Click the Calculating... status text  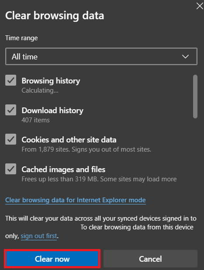coord(40,90)
